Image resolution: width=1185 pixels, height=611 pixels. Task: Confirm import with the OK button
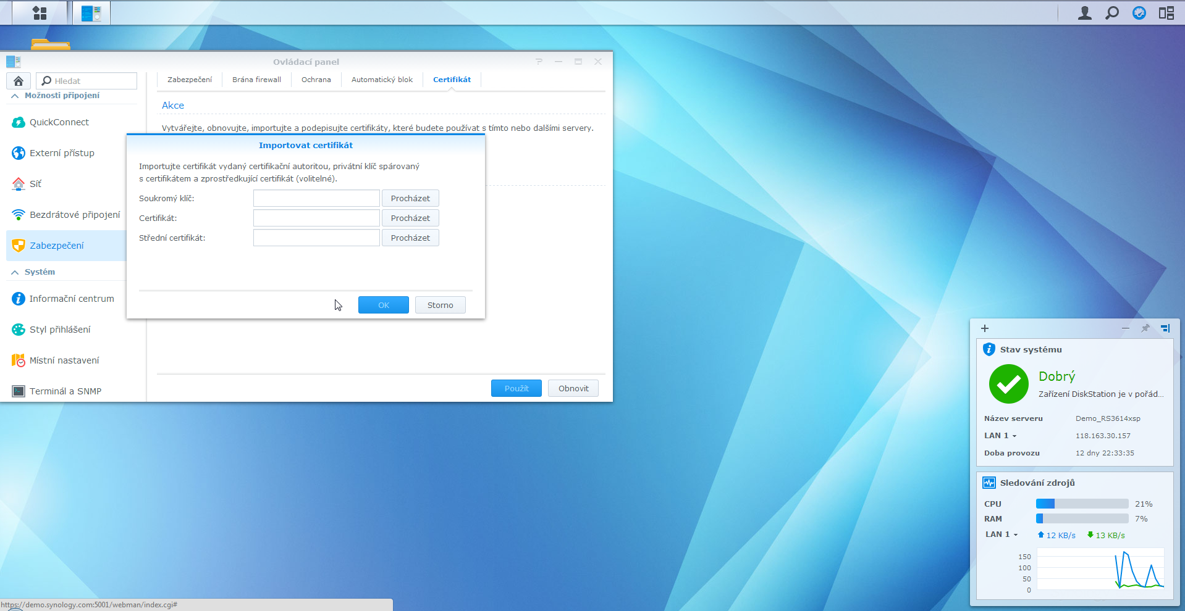(384, 305)
